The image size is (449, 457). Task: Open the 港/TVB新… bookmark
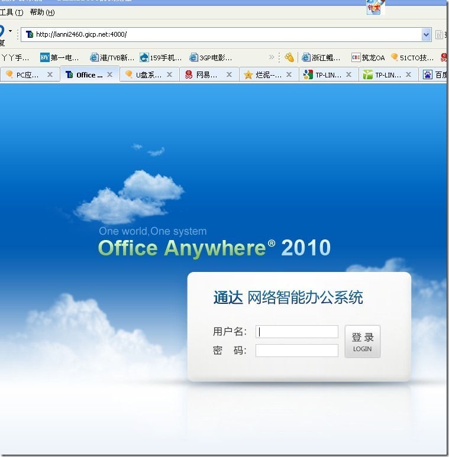tap(112, 58)
